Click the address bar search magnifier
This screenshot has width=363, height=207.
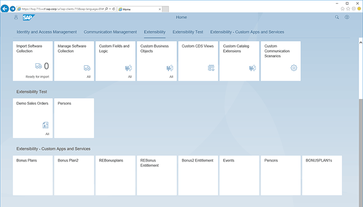click(106, 9)
